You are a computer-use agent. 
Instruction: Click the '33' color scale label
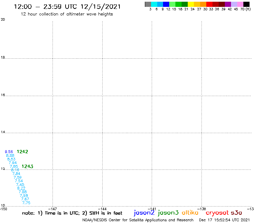[211, 9]
